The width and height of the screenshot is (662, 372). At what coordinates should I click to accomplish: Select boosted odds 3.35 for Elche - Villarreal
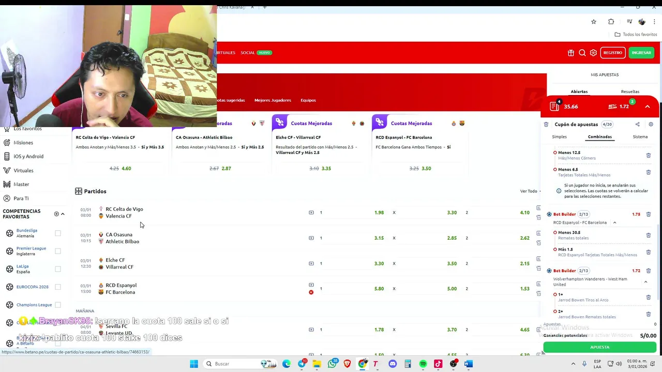[326, 168]
